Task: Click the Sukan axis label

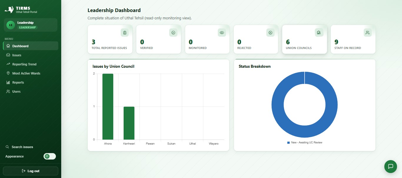Action: pos(171,144)
